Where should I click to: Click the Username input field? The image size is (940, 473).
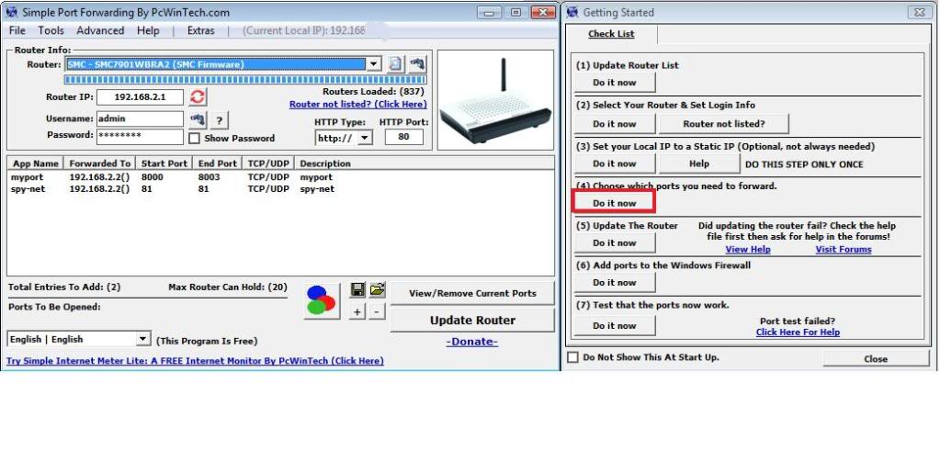(x=140, y=119)
